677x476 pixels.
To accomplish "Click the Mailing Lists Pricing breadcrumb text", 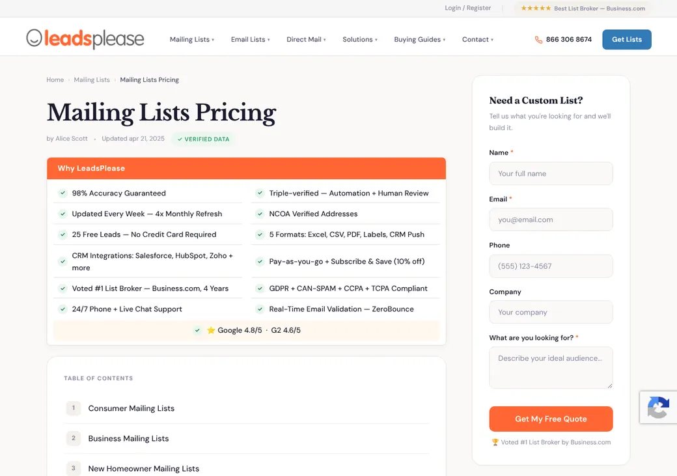I will 149,80.
